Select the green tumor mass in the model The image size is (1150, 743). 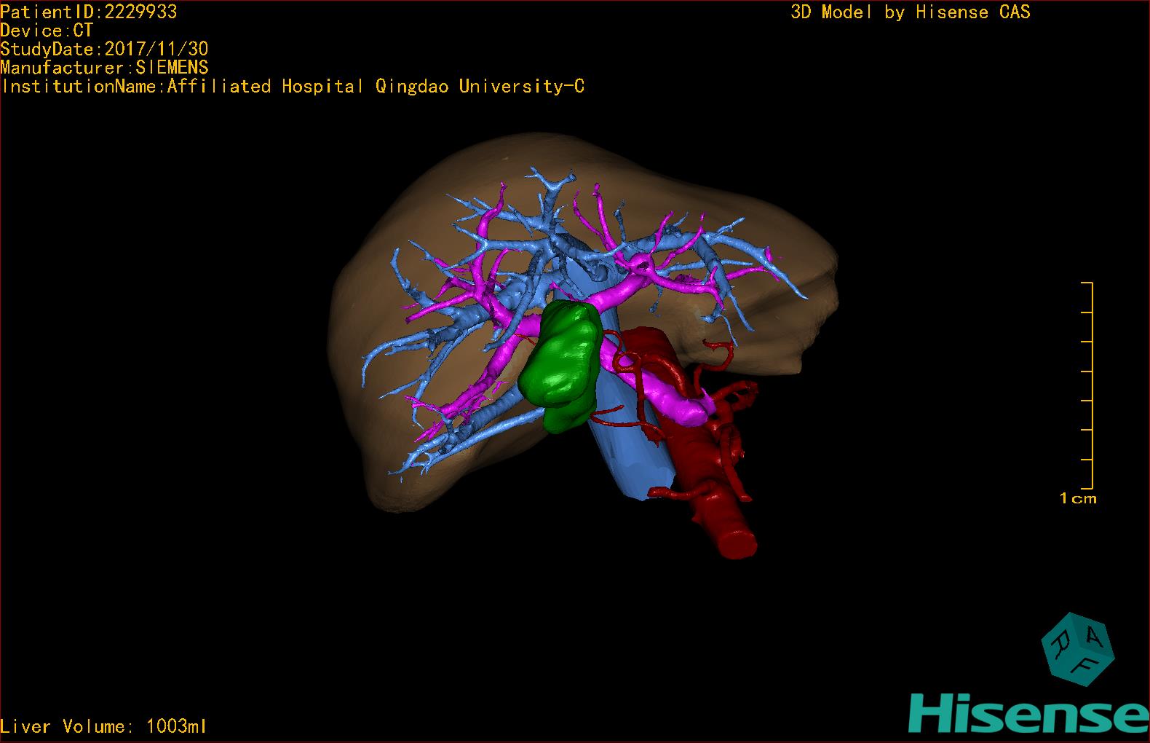[560, 366]
